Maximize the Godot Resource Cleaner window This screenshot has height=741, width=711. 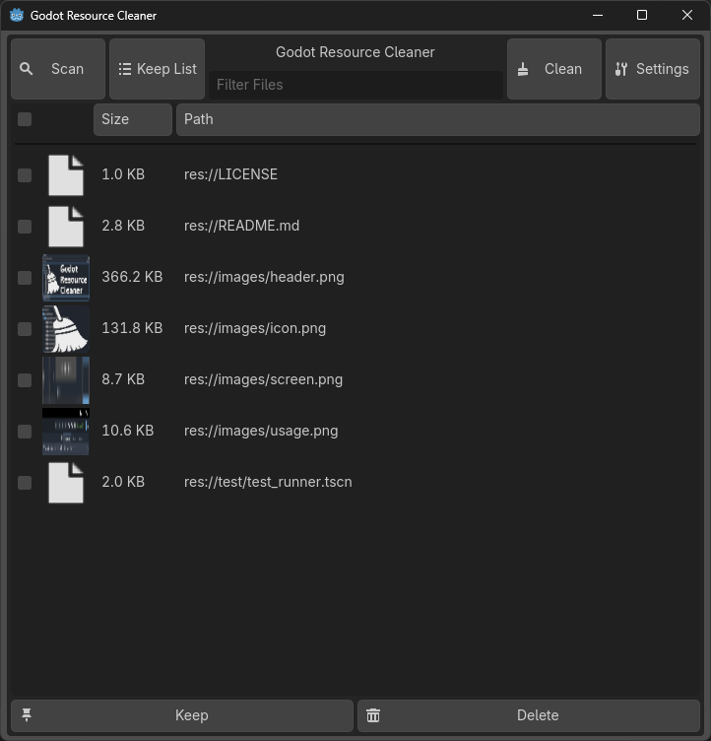click(642, 15)
